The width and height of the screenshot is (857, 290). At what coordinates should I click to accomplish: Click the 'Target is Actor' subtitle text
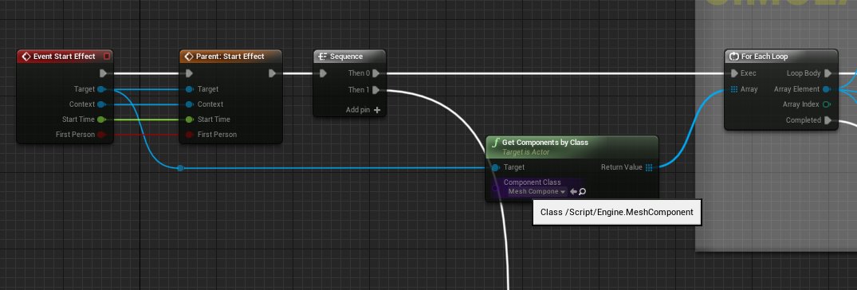(526, 152)
